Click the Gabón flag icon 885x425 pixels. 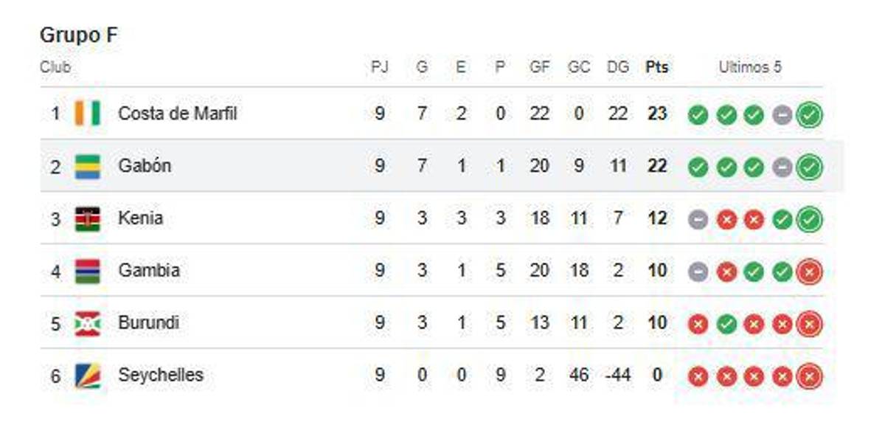point(88,166)
